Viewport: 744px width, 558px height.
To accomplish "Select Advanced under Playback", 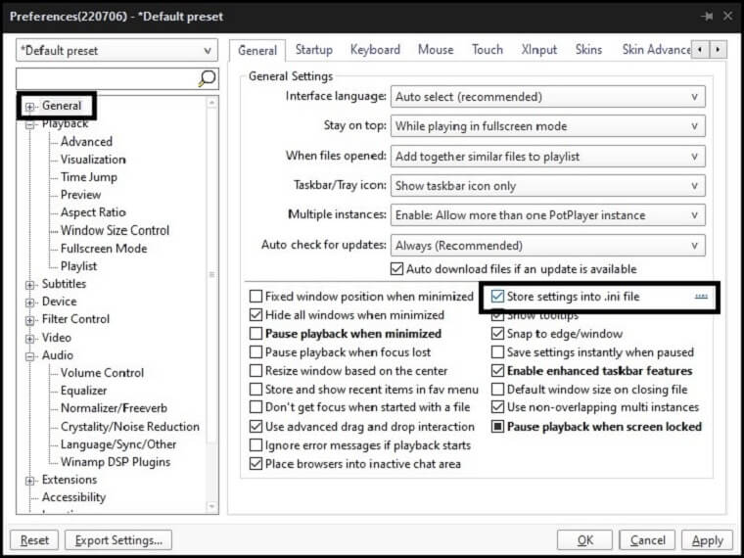I will pyautogui.click(x=86, y=141).
